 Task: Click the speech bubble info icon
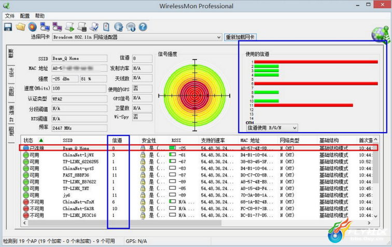(131, 27)
